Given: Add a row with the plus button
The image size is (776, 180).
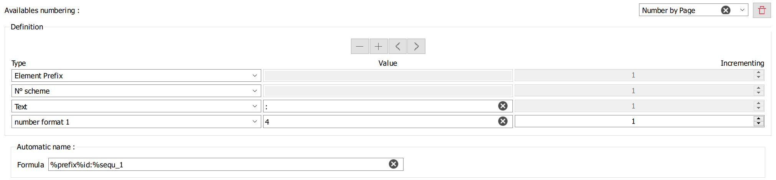Looking at the screenshot, I should coord(379,46).
